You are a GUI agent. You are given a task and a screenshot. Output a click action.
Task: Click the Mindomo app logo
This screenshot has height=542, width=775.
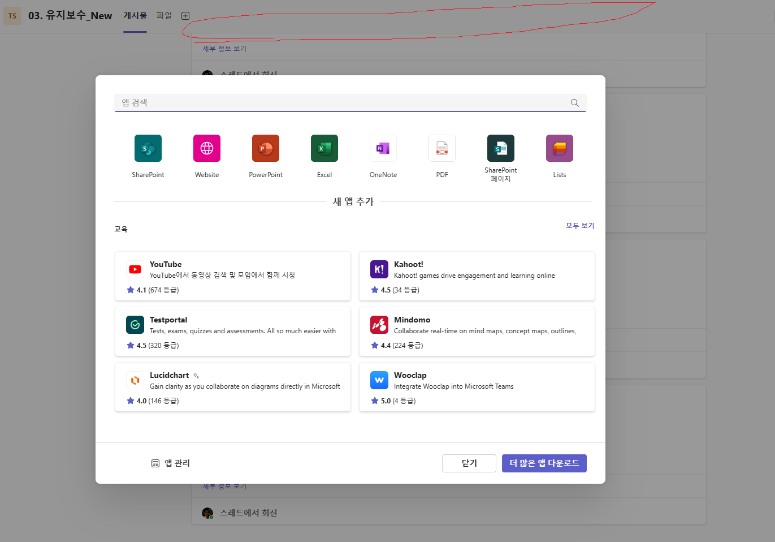click(x=379, y=325)
